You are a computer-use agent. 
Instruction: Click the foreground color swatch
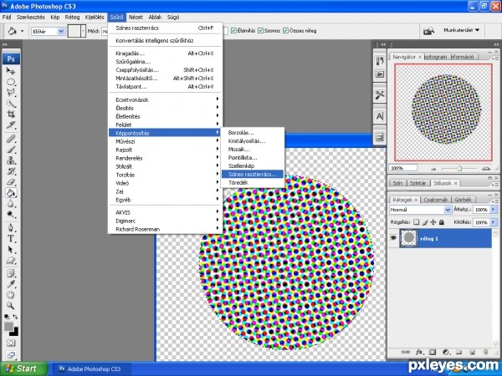click(x=8, y=327)
